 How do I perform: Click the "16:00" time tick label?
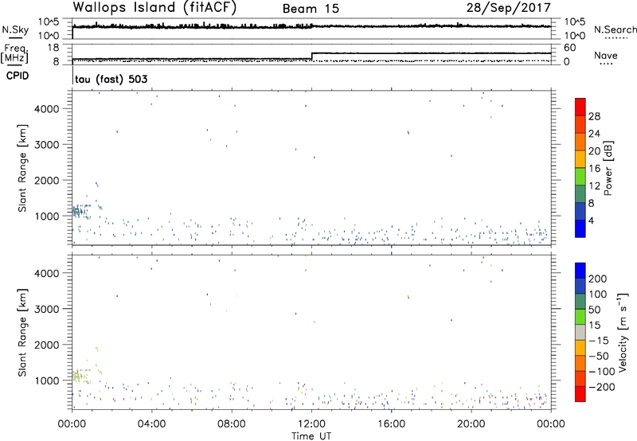pos(391,424)
